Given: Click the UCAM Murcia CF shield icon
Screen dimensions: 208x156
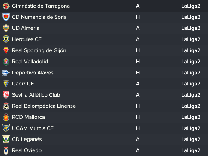Looking at the screenshot, I should click(6, 128).
